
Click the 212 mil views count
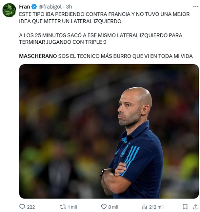(156, 207)
